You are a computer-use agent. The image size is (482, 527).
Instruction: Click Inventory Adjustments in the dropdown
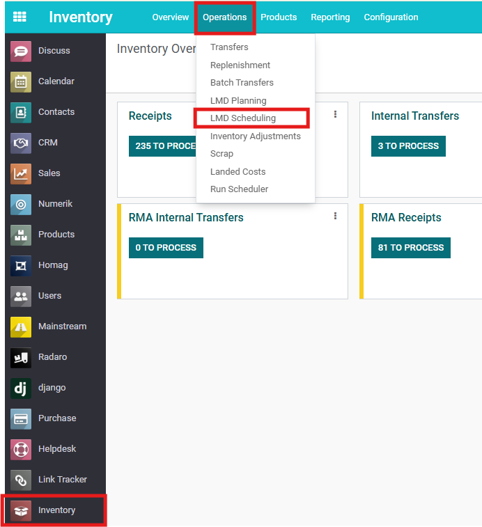(255, 136)
